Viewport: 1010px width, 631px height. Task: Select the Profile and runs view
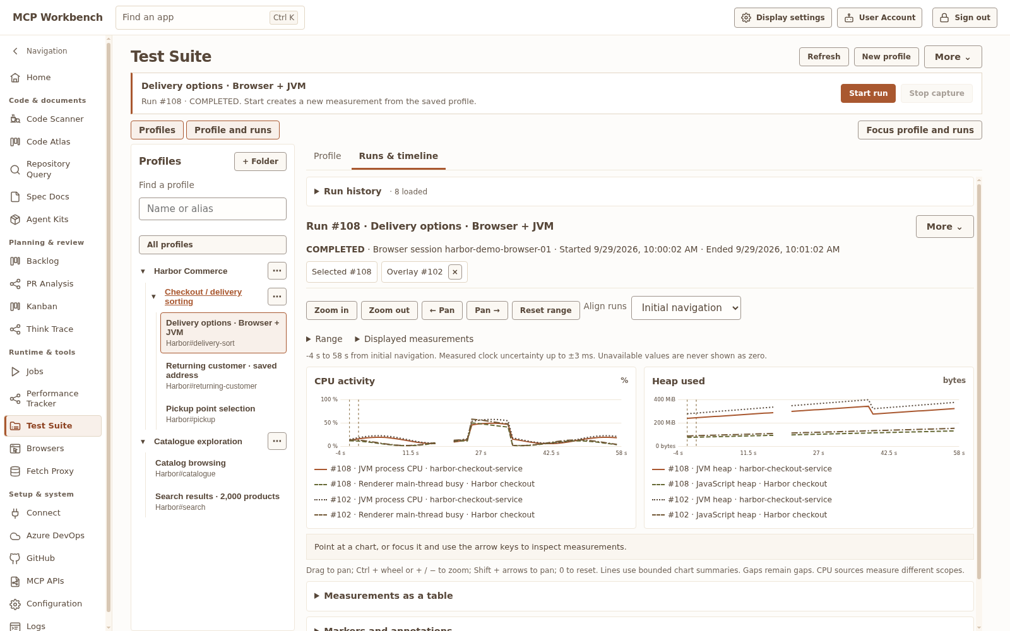pos(233,130)
